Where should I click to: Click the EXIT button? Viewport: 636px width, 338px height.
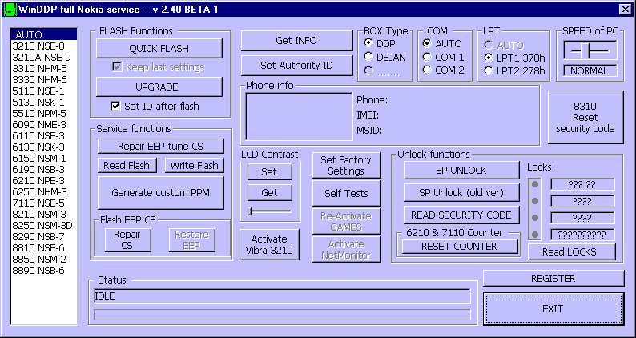pyautogui.click(x=553, y=309)
